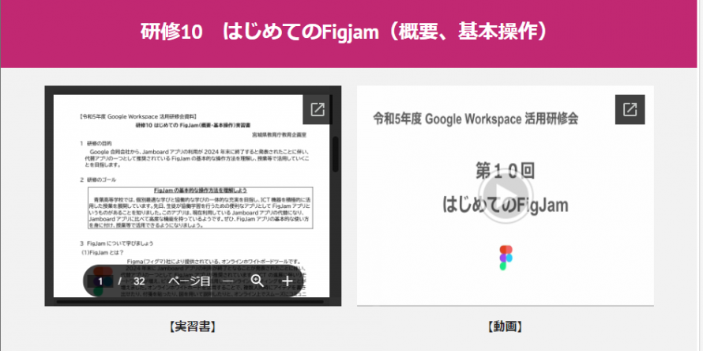Click the 令和5年度 Google Workspace 活用研修会 slide title

[476, 119]
